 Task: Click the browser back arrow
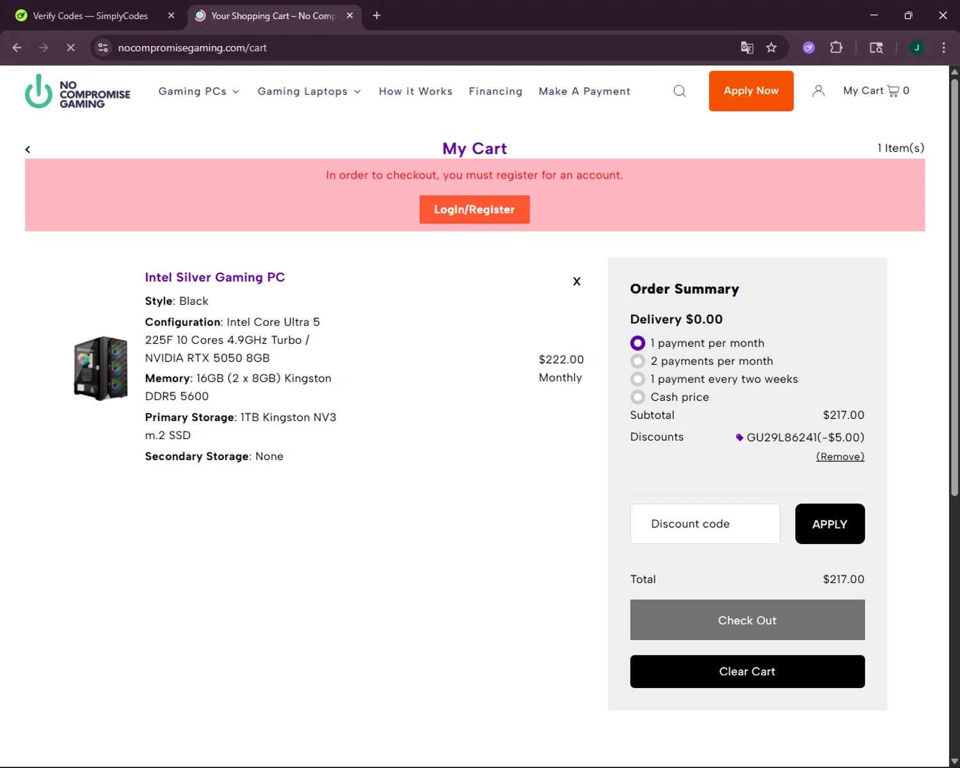[x=17, y=47]
